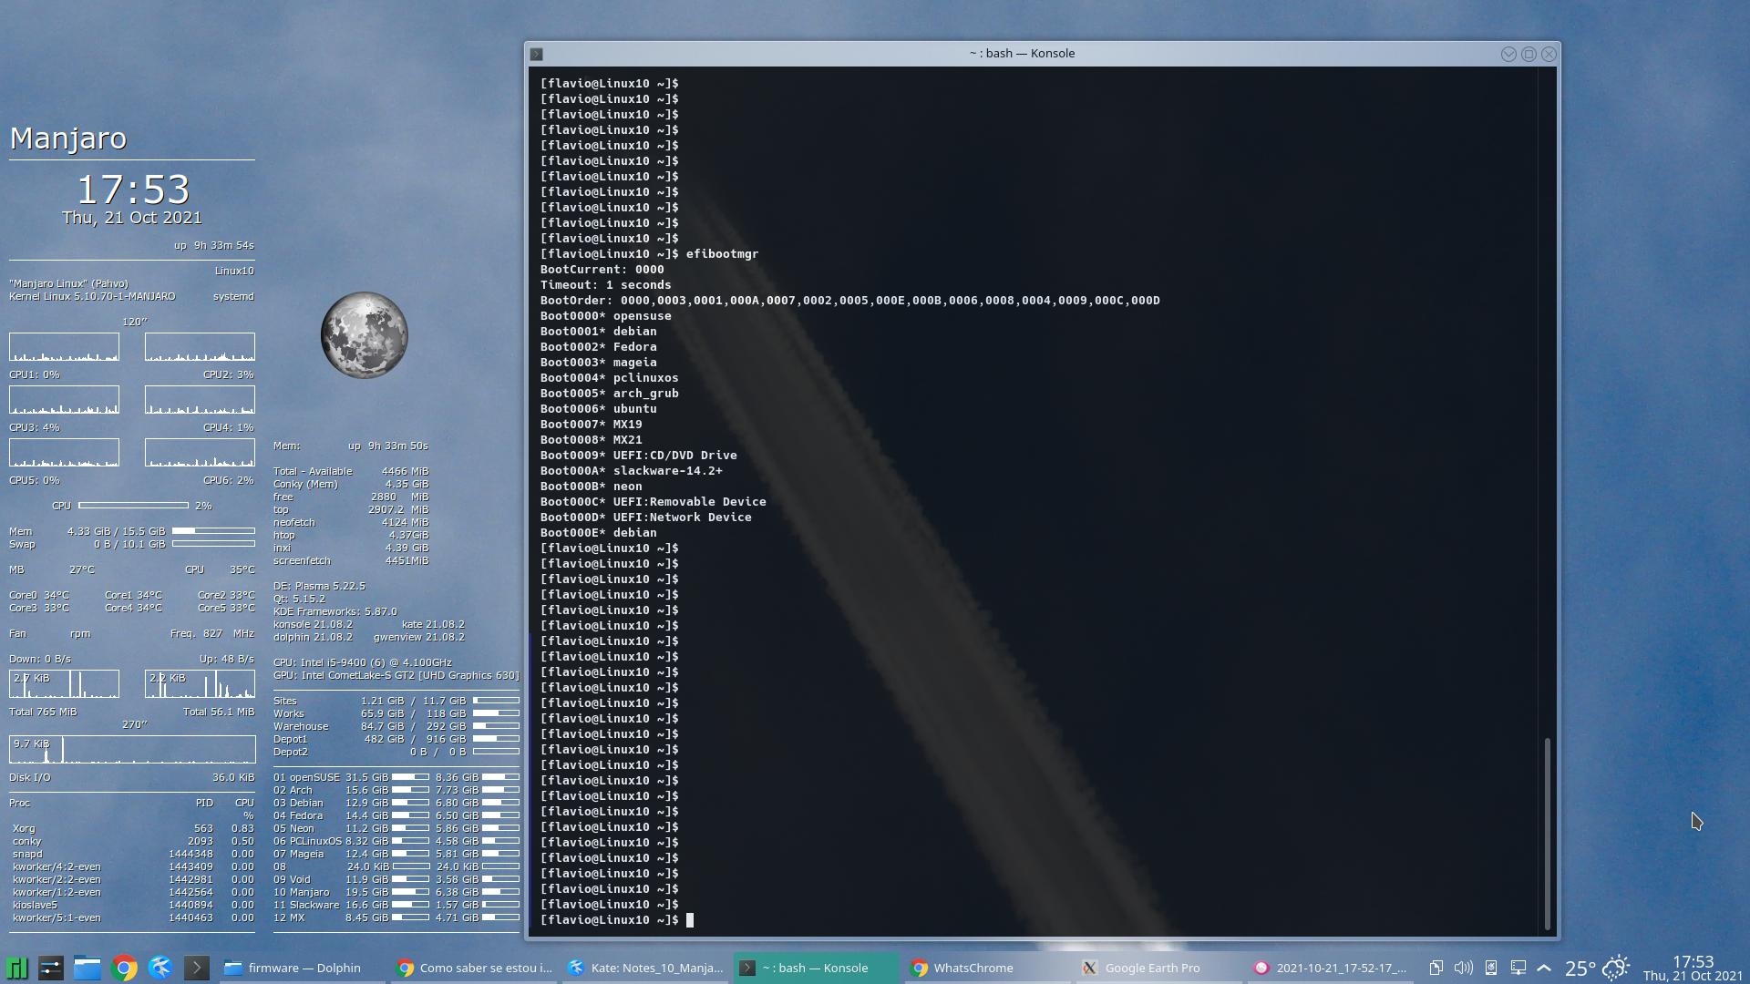Close the Konsole window

pyautogui.click(x=1549, y=54)
